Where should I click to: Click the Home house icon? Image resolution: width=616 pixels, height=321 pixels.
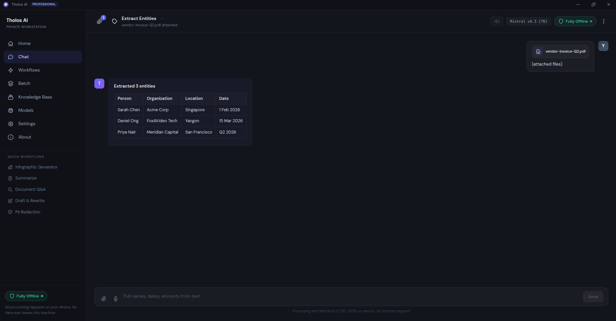pyautogui.click(x=11, y=44)
